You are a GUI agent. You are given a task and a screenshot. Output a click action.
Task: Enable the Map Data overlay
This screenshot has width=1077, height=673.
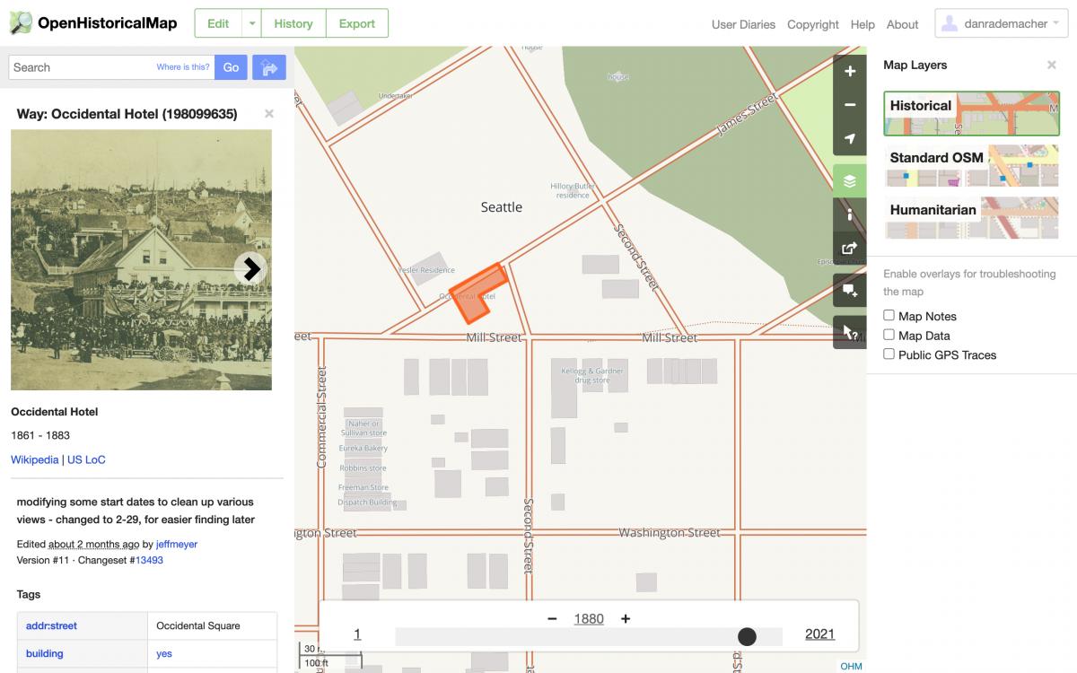coord(889,335)
